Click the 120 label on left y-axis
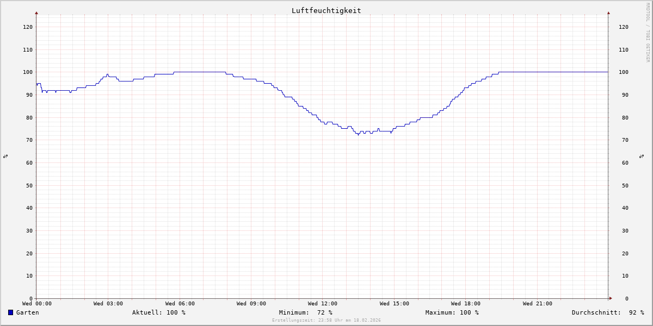The width and height of the screenshot is (653, 326). click(27, 27)
